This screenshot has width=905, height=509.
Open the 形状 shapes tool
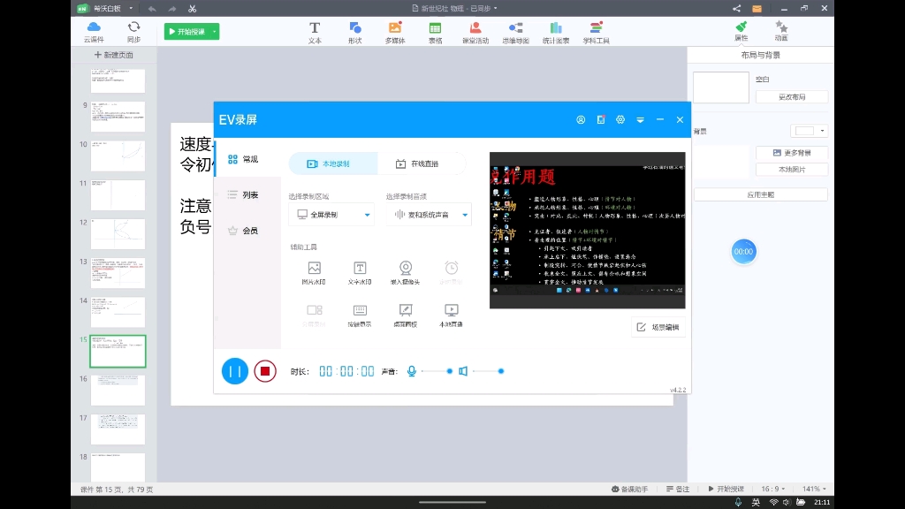pyautogui.click(x=354, y=33)
